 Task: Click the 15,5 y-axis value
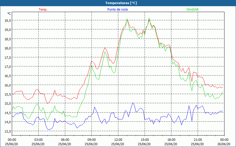coord(8,94)
